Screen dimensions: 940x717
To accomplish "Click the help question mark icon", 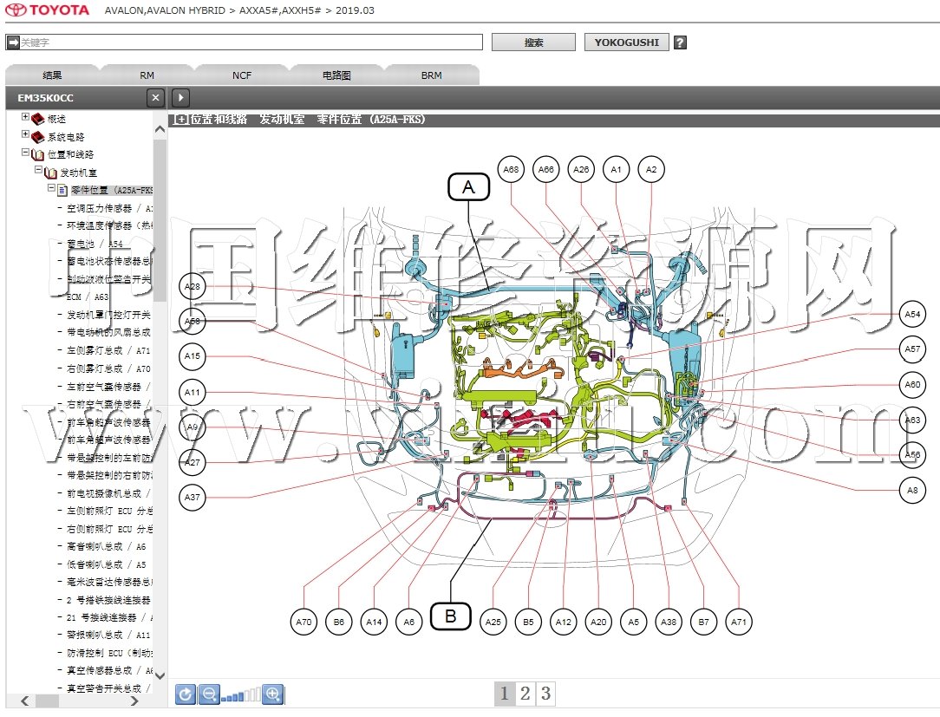I will coord(680,42).
